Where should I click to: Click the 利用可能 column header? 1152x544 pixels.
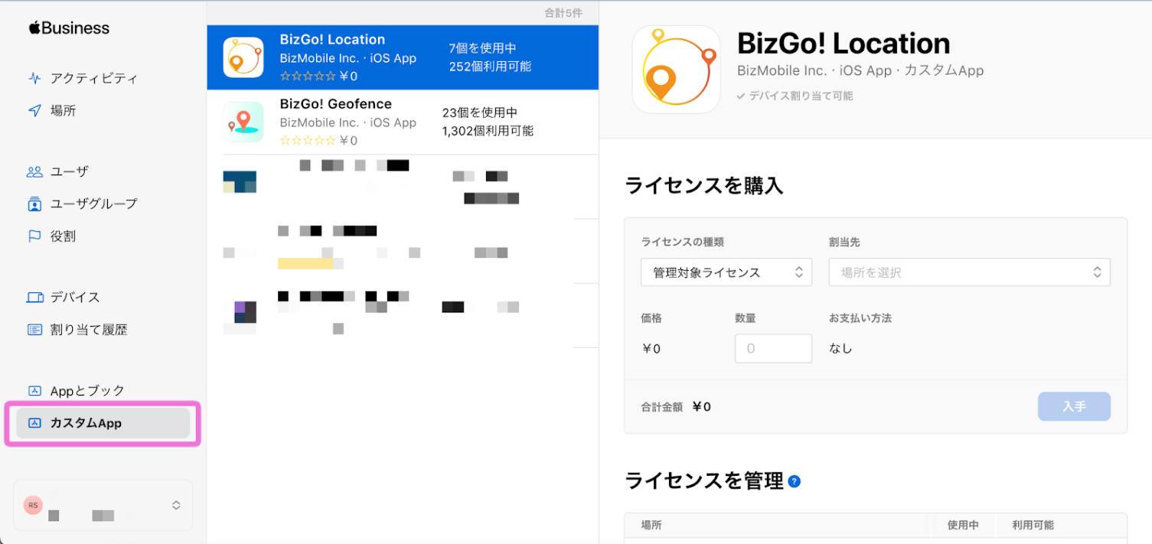(x=1033, y=525)
